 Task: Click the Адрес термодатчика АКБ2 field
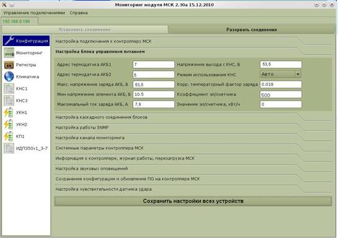[x=154, y=75]
